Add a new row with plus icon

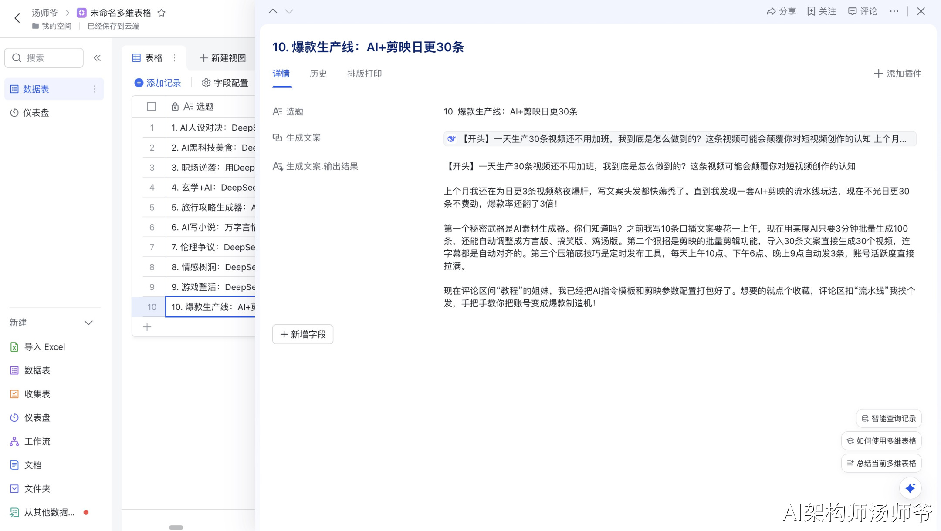[147, 327]
